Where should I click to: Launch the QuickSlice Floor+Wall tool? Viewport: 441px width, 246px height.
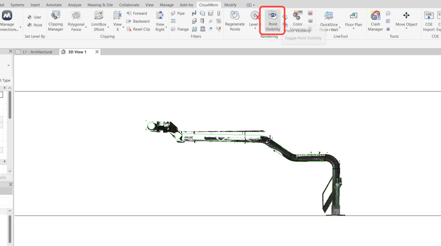tap(328, 21)
